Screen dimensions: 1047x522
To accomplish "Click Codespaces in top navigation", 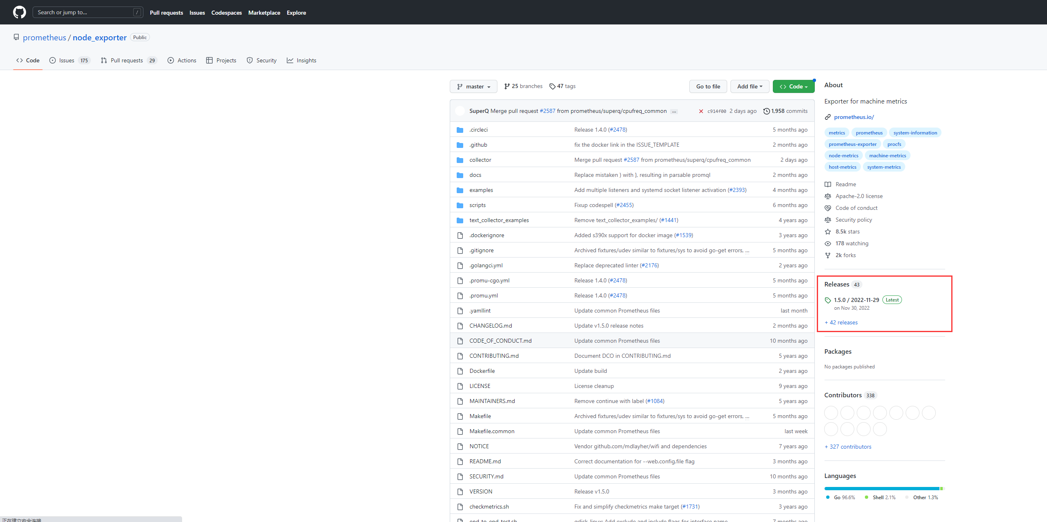I will (x=227, y=13).
